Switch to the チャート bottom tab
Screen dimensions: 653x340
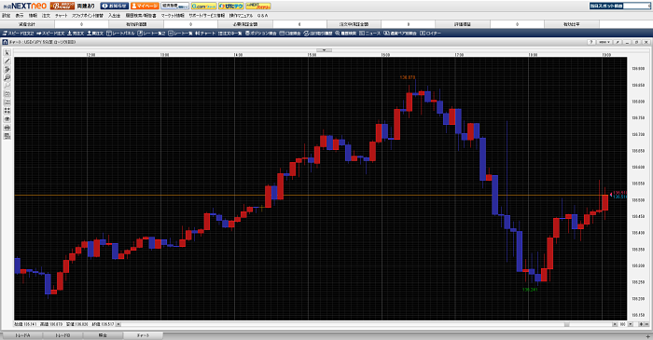click(143, 335)
